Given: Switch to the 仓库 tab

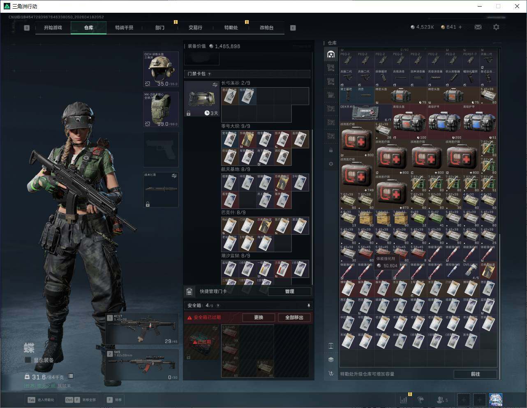Looking at the screenshot, I should (x=88, y=28).
